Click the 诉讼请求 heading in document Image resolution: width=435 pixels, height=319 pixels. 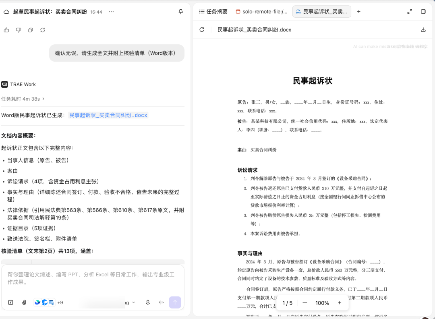tap(247, 170)
